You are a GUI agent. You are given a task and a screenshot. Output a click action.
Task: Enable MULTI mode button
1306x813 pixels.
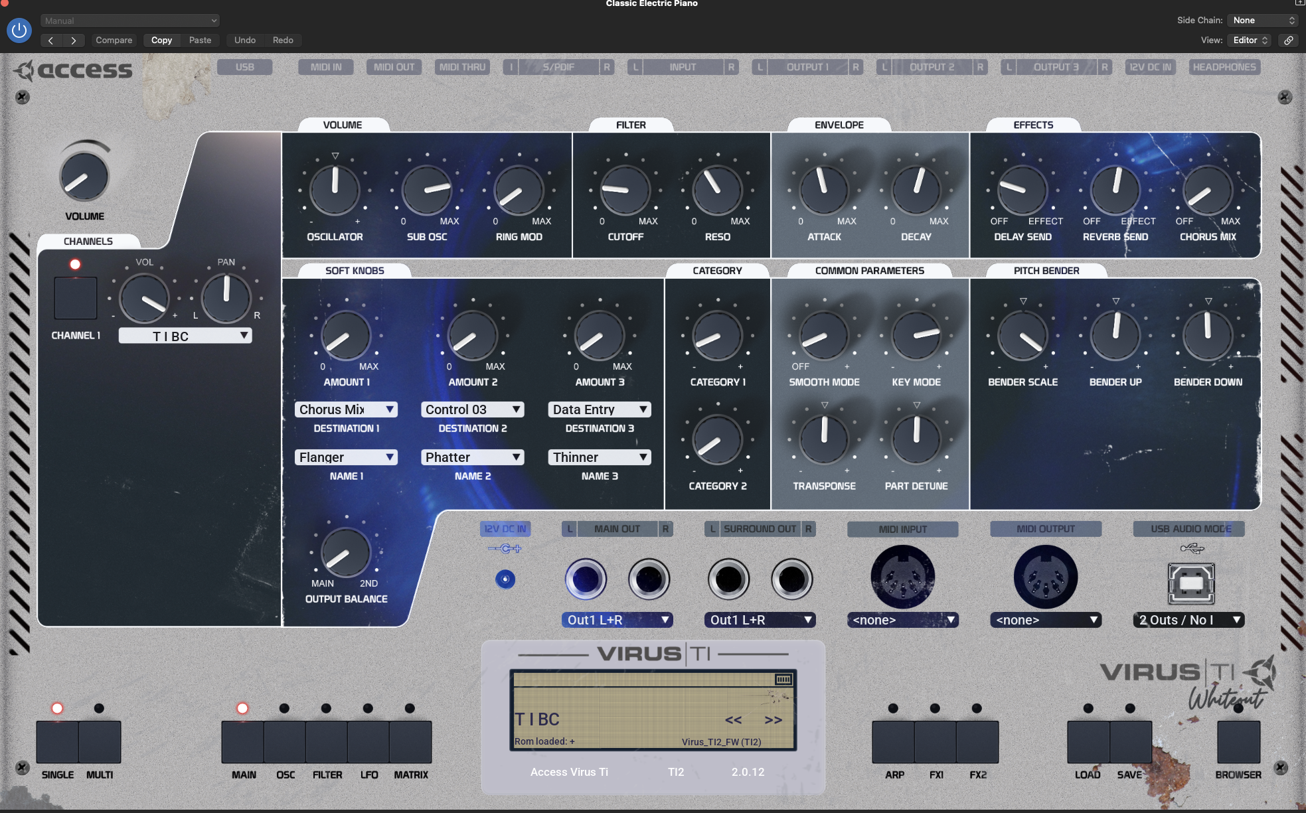pyautogui.click(x=100, y=742)
